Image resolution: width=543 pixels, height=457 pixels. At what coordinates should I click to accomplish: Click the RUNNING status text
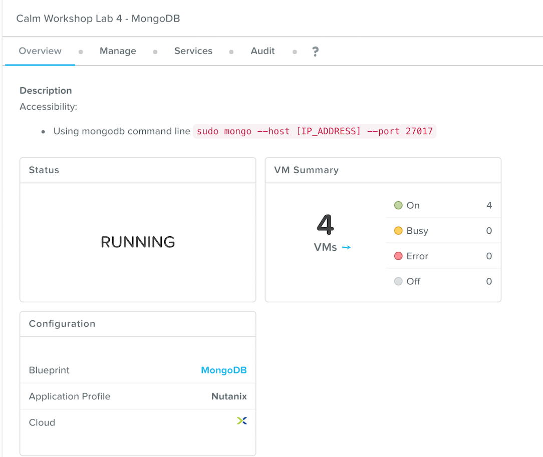click(x=138, y=242)
